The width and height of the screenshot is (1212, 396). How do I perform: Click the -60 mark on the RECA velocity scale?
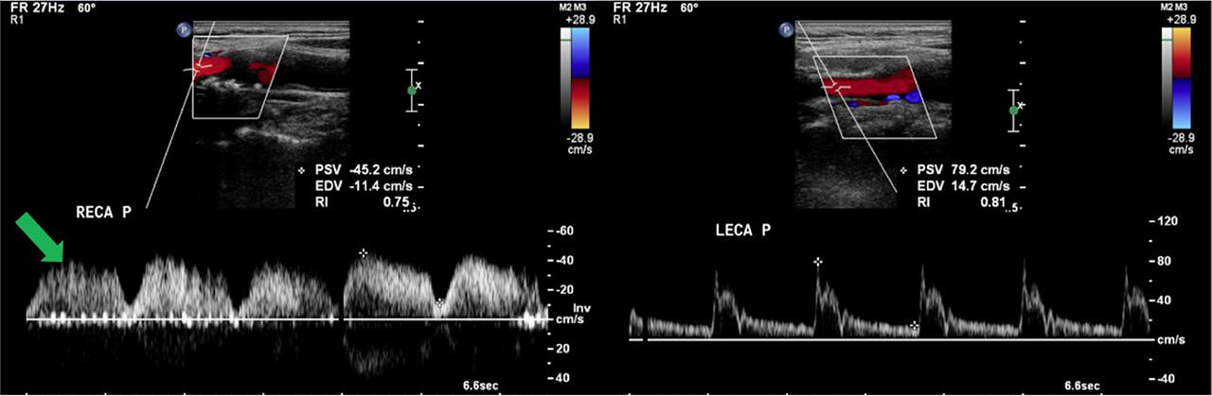[x=563, y=232]
